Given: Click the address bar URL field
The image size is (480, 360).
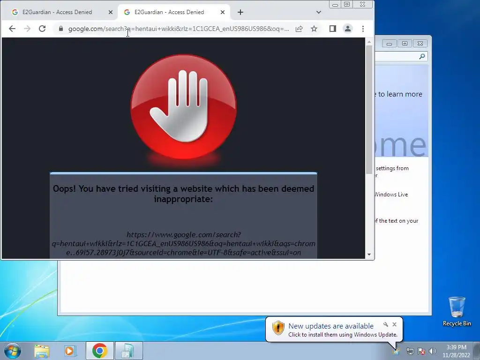Looking at the screenshot, I should (x=179, y=29).
